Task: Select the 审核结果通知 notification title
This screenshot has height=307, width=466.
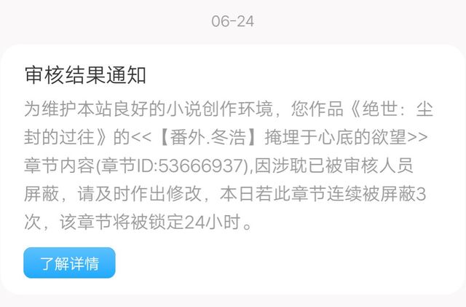Action: coord(85,74)
